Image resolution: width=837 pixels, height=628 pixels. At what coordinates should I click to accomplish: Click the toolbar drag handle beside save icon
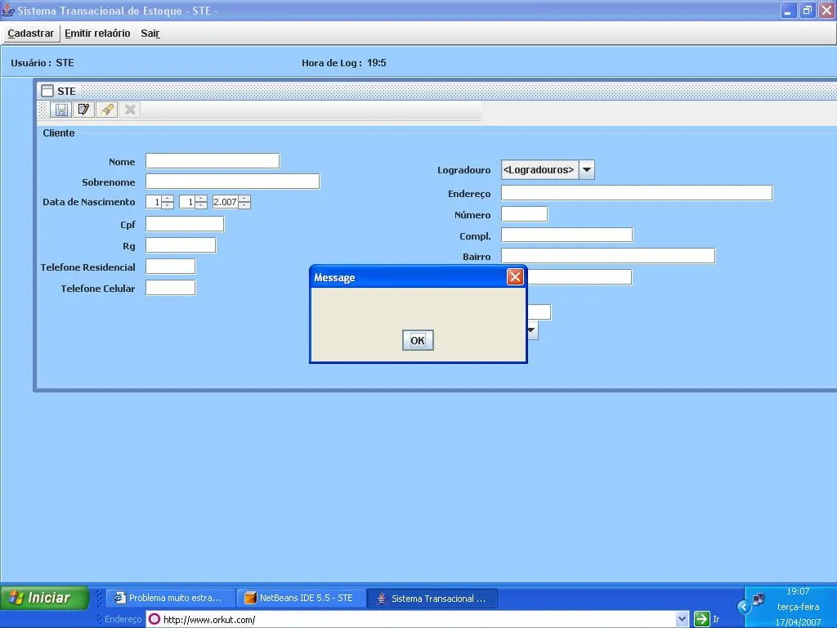point(44,110)
